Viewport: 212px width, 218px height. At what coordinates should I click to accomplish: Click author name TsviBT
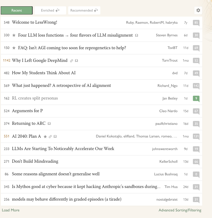(x=172, y=48)
